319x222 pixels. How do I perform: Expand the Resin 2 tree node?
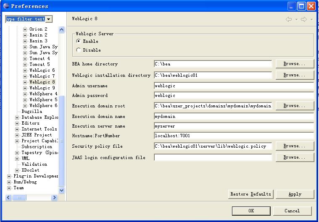(25, 35)
